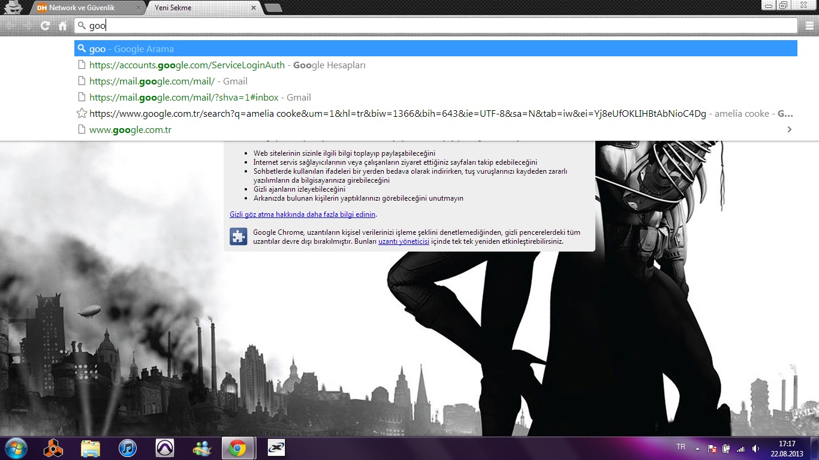Click the volume speaker tray icon
This screenshot has height=460, width=819.
755,448
